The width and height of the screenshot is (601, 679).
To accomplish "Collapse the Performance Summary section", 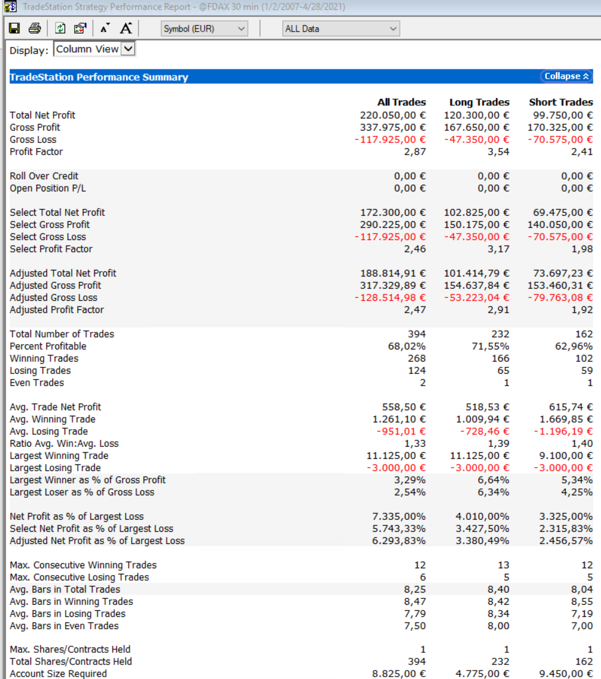I will click(x=566, y=77).
